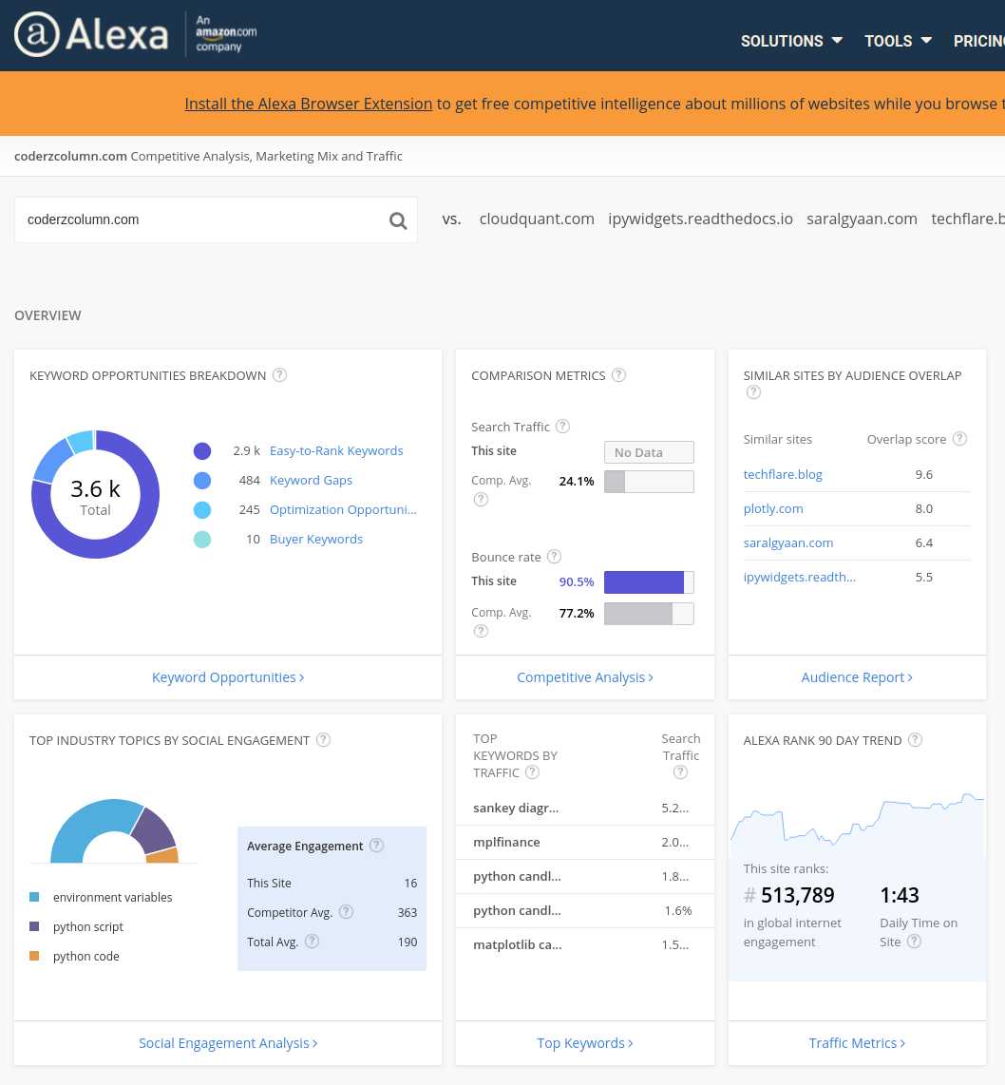Image resolution: width=1005 pixels, height=1085 pixels.
Task: Click the Easy-to-Rank purple legend dot
Action: (x=202, y=451)
